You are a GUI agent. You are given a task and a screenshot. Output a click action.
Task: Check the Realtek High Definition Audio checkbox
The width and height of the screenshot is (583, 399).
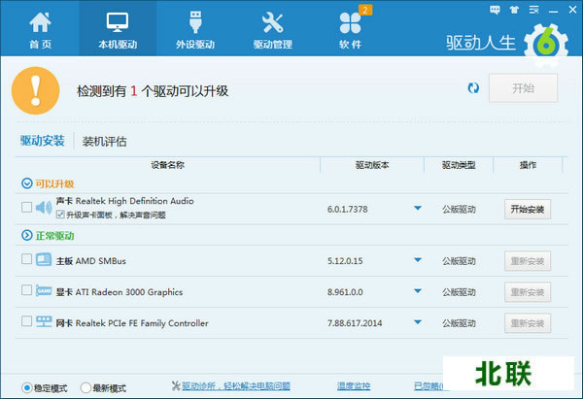pos(25,207)
